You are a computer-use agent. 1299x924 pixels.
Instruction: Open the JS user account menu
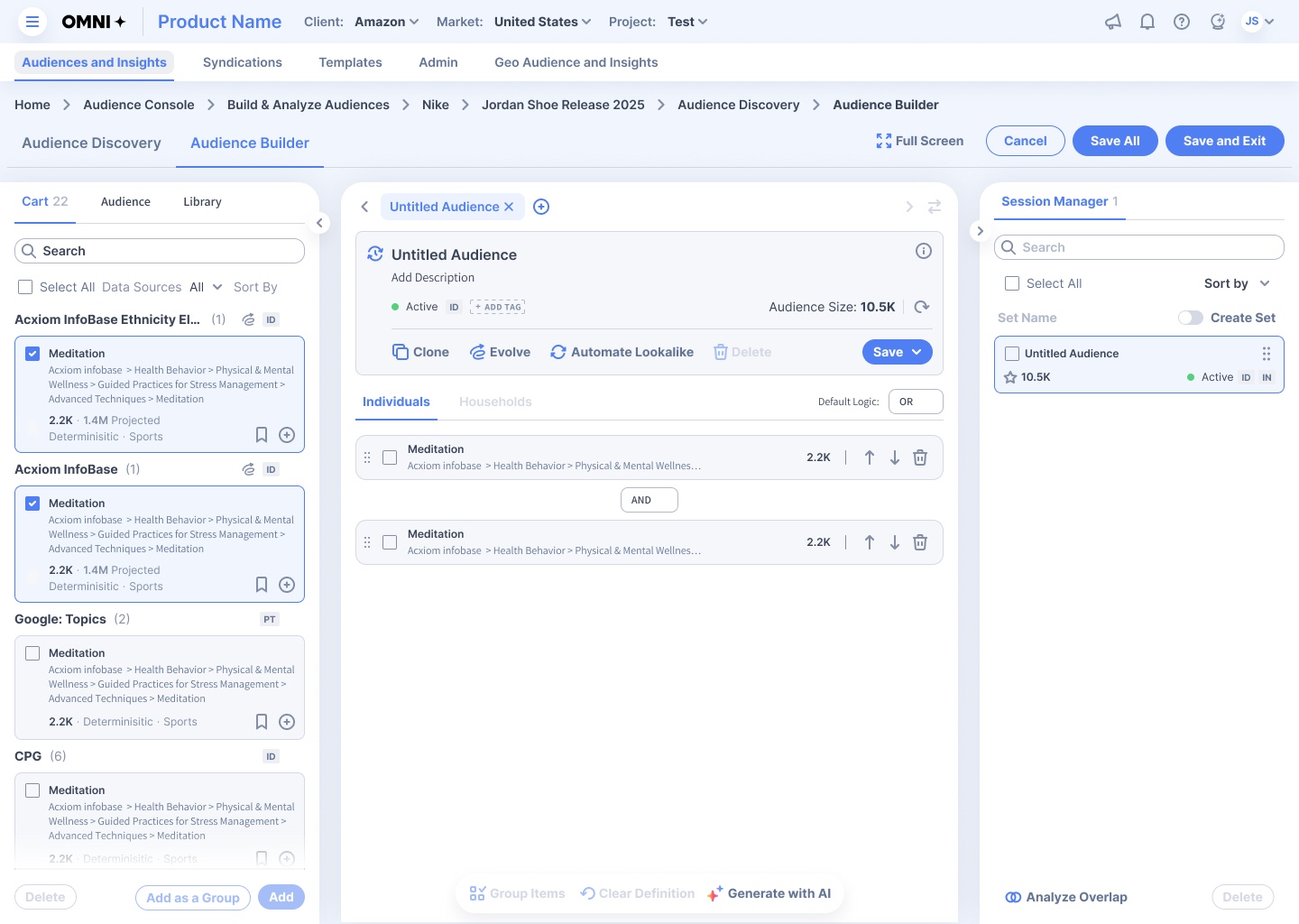(x=1258, y=22)
